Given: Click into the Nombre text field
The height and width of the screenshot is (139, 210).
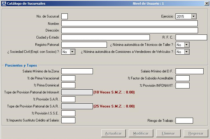Looking at the screenshot, I should click(129, 23).
